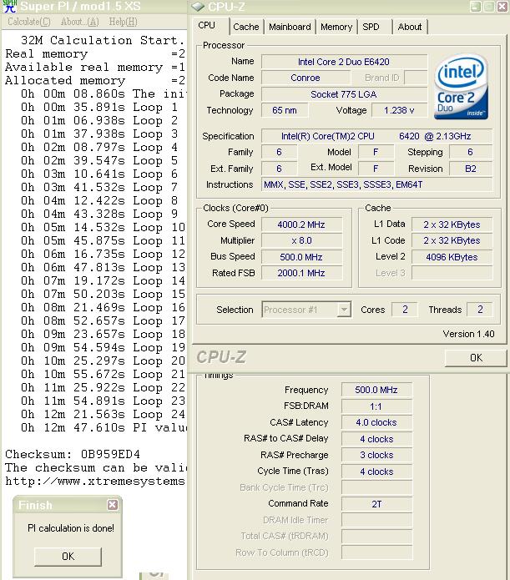Click the PI value line 12m 47.610s
Screen dimensions: 510x580
pyautogui.click(x=104, y=427)
